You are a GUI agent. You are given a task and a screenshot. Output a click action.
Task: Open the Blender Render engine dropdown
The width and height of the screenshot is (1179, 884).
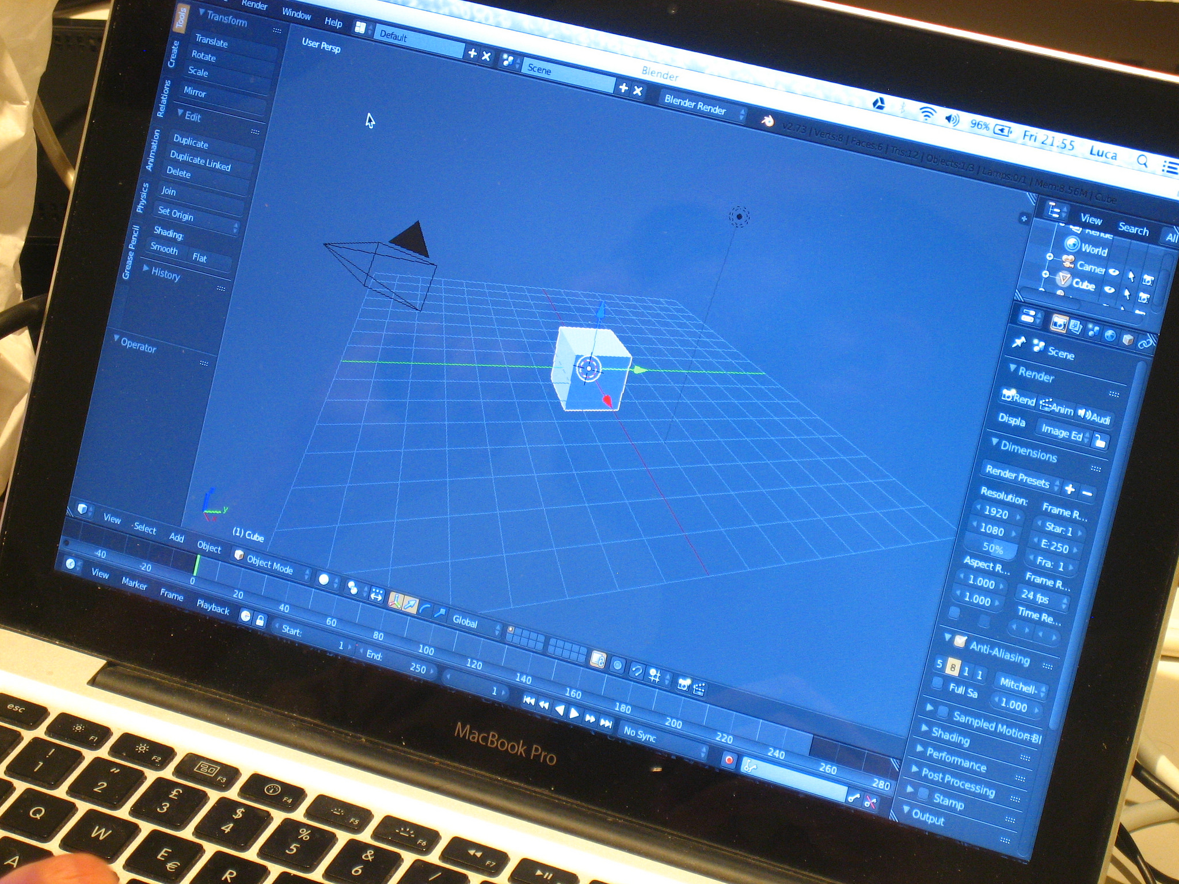pos(702,107)
